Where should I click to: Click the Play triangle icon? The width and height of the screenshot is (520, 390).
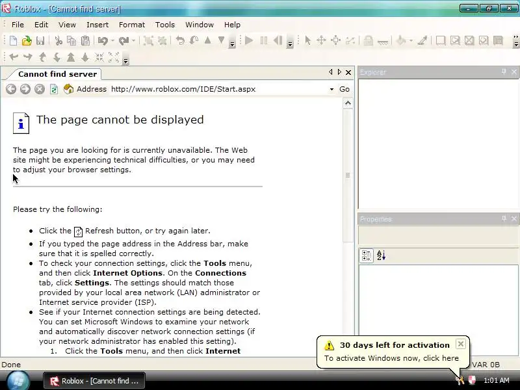click(249, 41)
